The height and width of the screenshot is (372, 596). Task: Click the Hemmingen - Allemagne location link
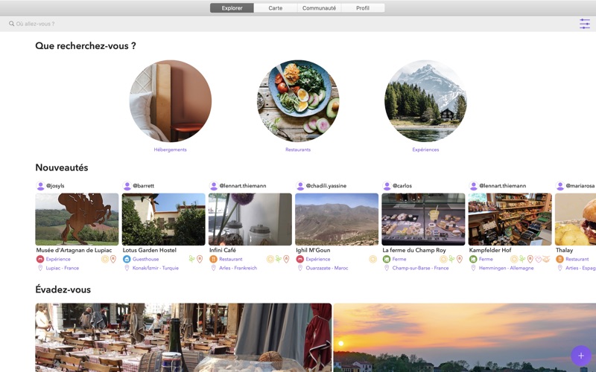click(x=507, y=268)
